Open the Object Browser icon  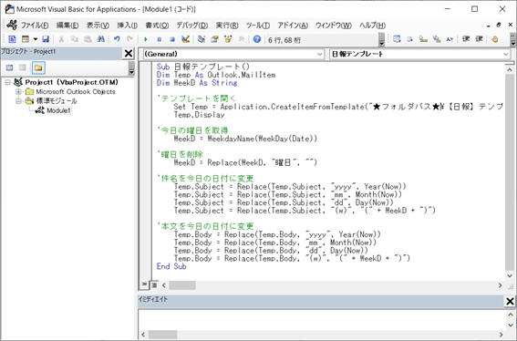pyautogui.click(x=228, y=39)
